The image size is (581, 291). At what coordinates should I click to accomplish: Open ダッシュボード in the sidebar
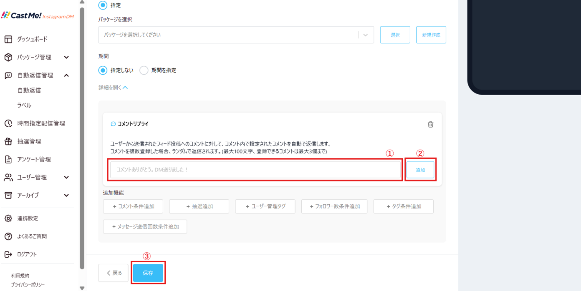point(32,39)
